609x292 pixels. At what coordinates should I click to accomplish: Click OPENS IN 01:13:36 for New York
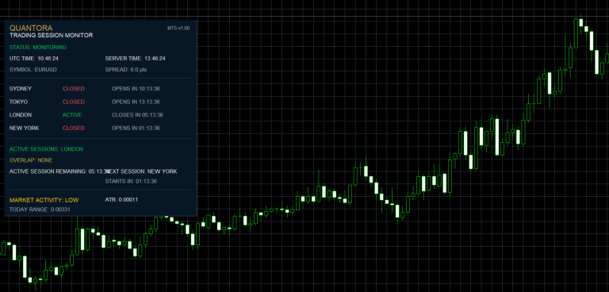[136, 128]
